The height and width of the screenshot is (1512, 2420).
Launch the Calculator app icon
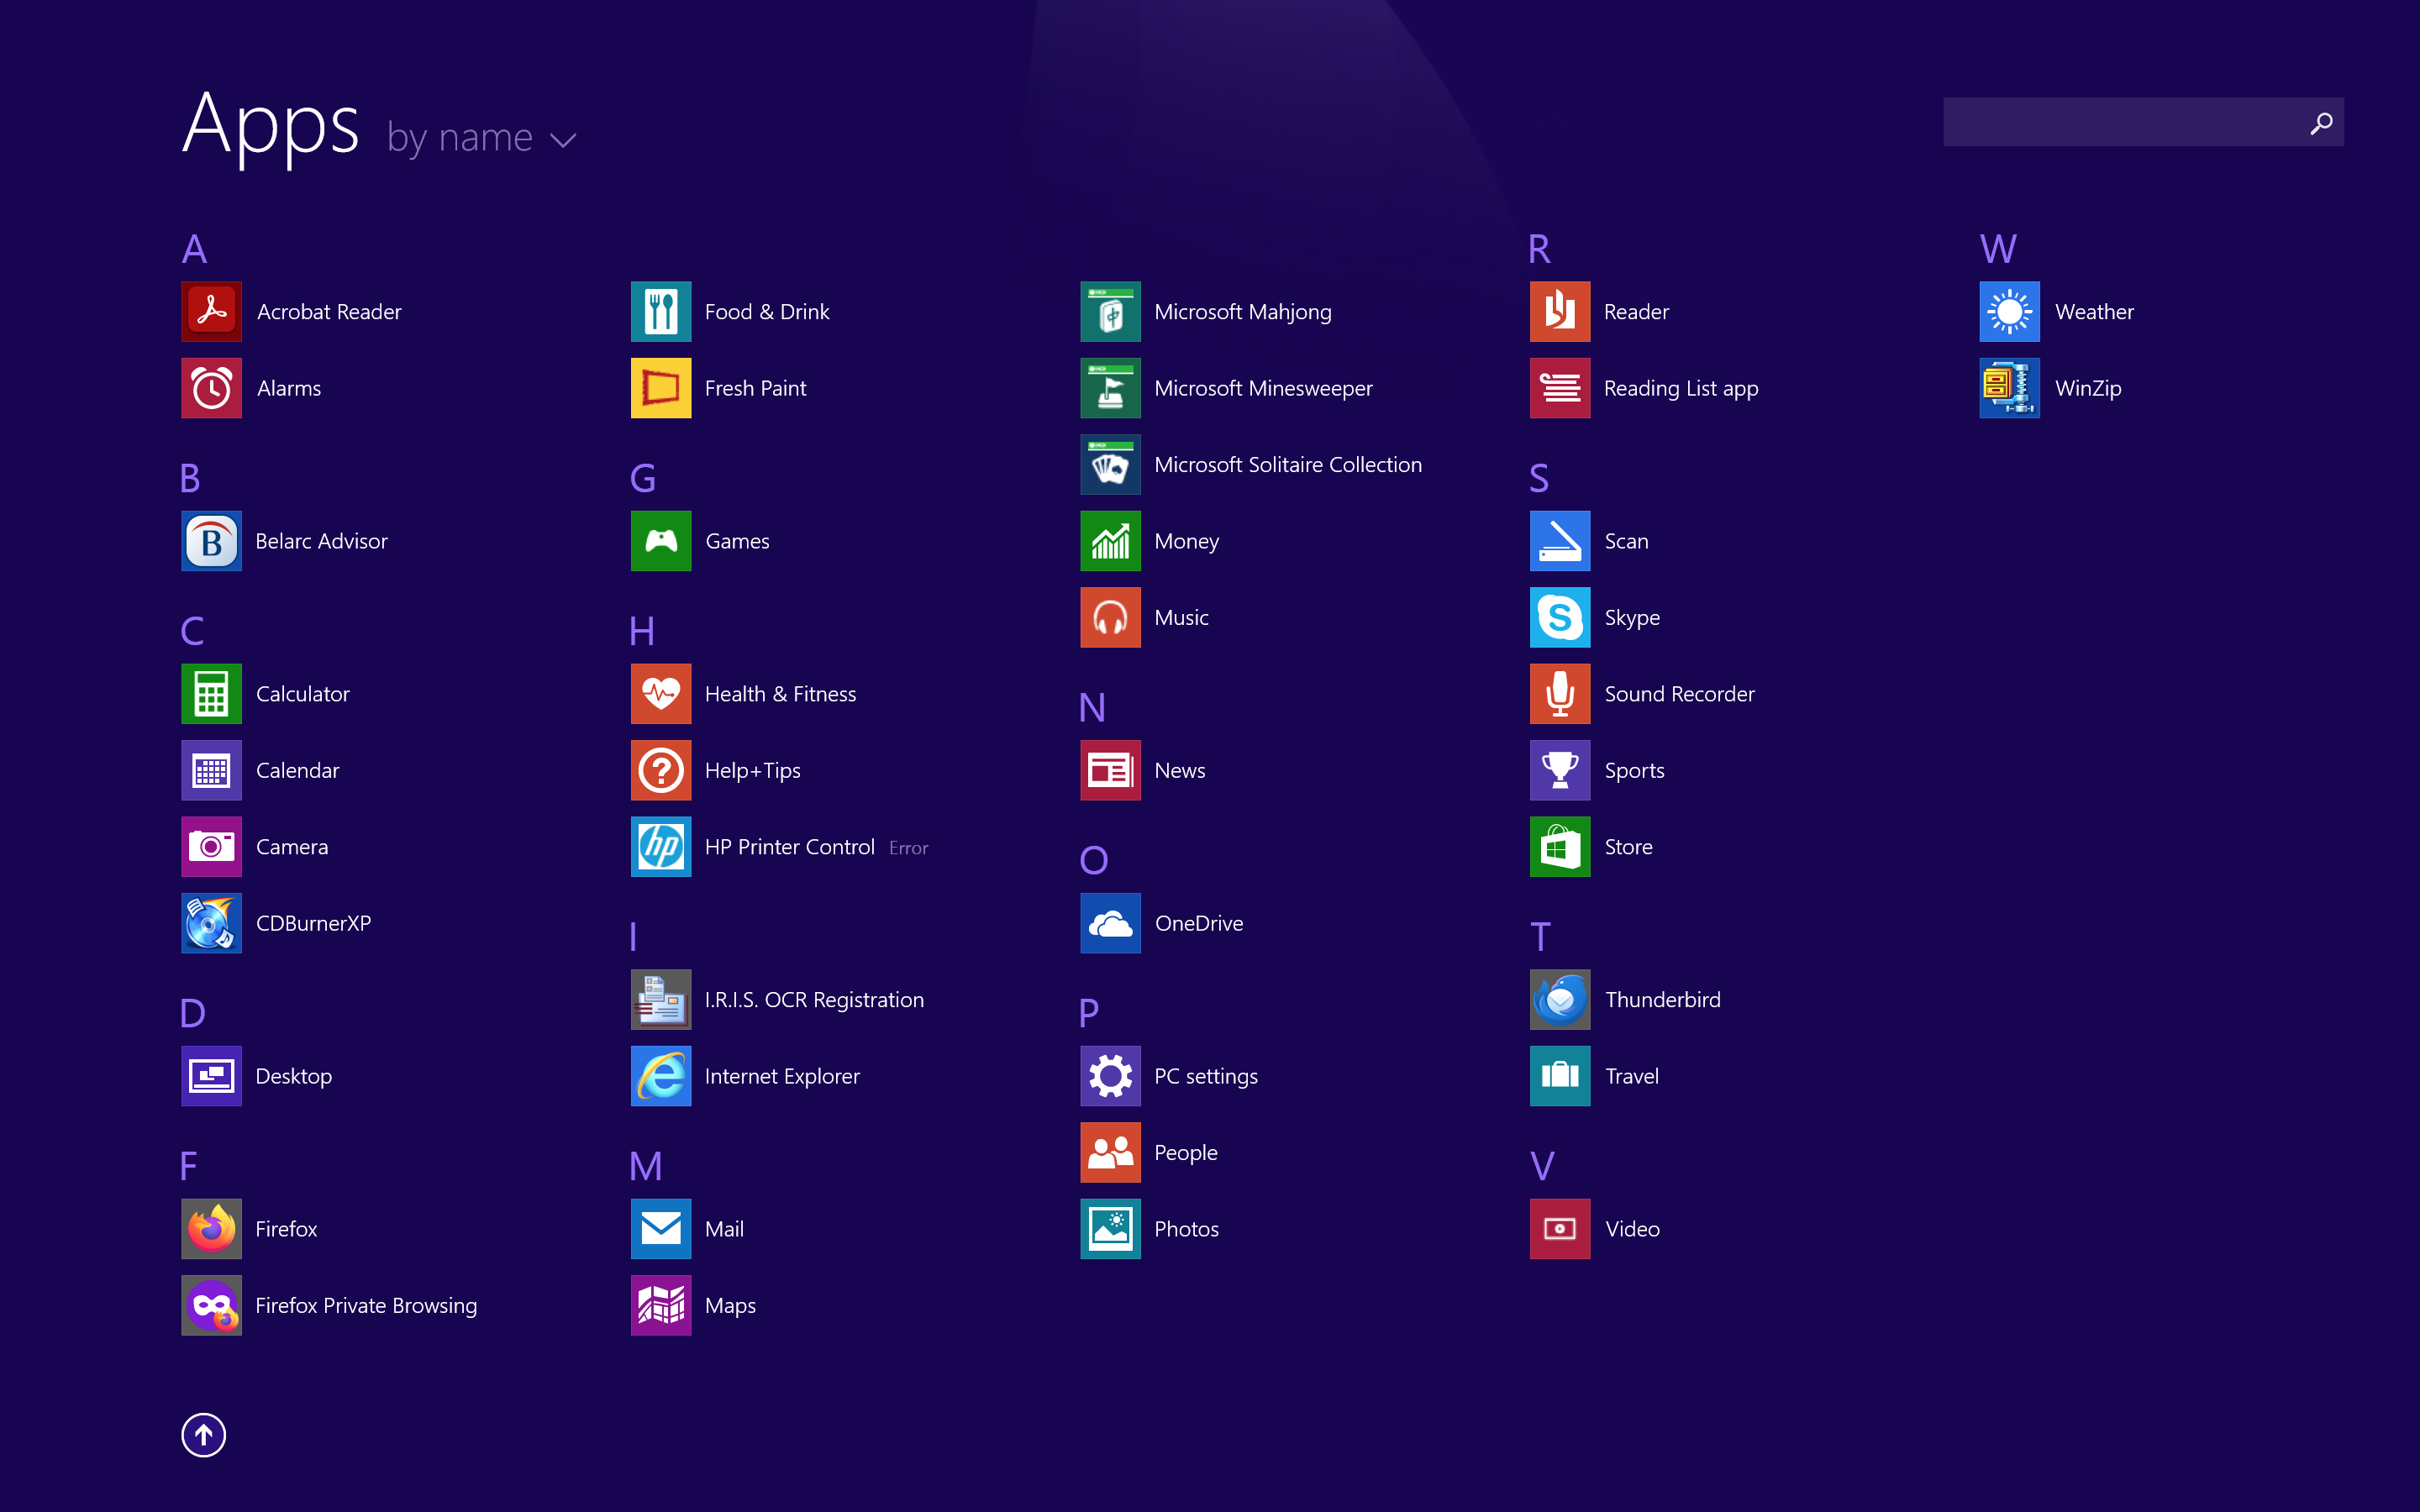point(211,694)
